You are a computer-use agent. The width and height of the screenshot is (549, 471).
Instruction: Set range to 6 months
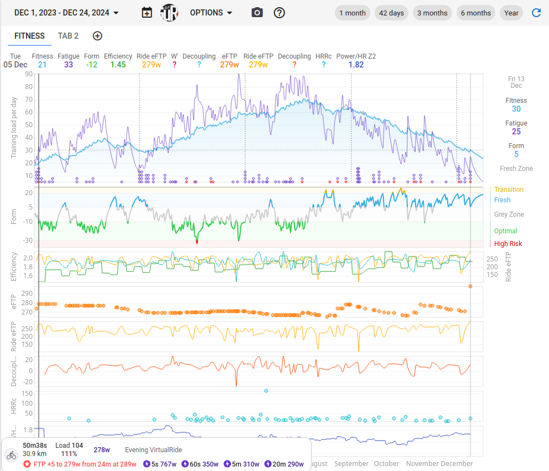[475, 13]
